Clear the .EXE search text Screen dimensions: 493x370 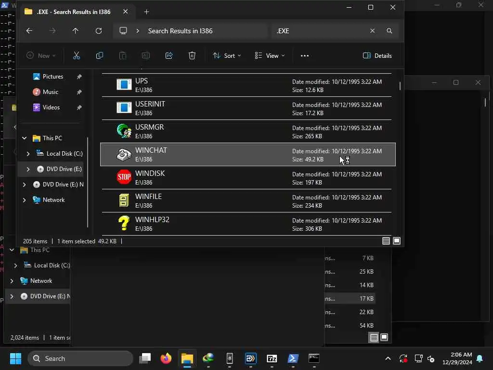(x=372, y=31)
